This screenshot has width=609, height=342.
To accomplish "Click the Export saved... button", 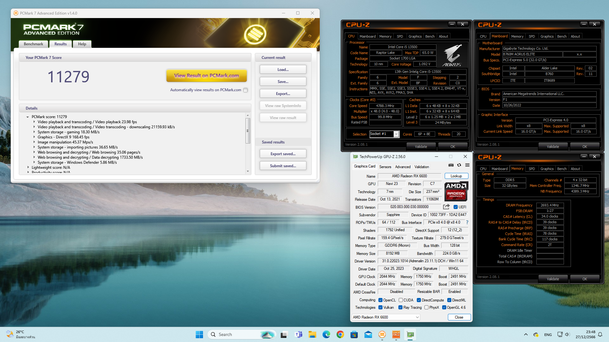I will click(x=283, y=154).
